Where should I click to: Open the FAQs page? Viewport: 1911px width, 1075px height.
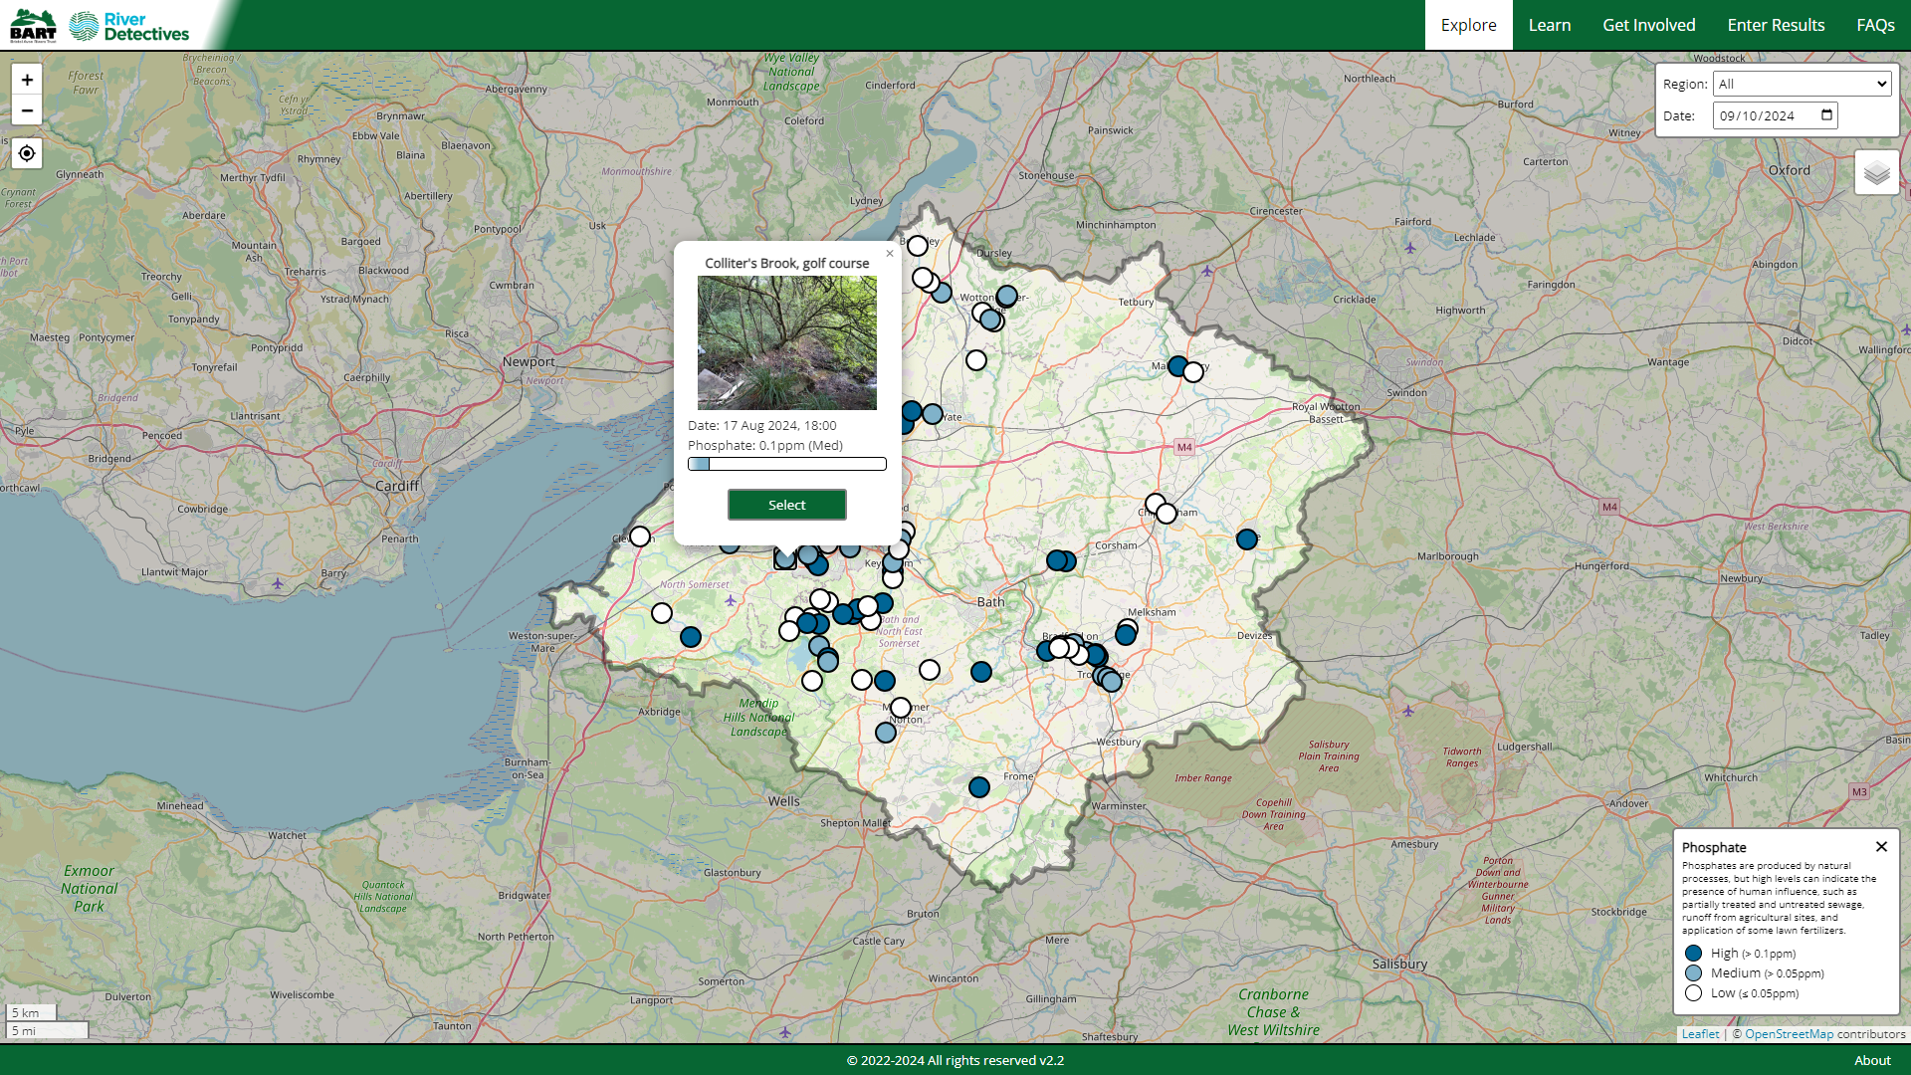pyautogui.click(x=1875, y=25)
